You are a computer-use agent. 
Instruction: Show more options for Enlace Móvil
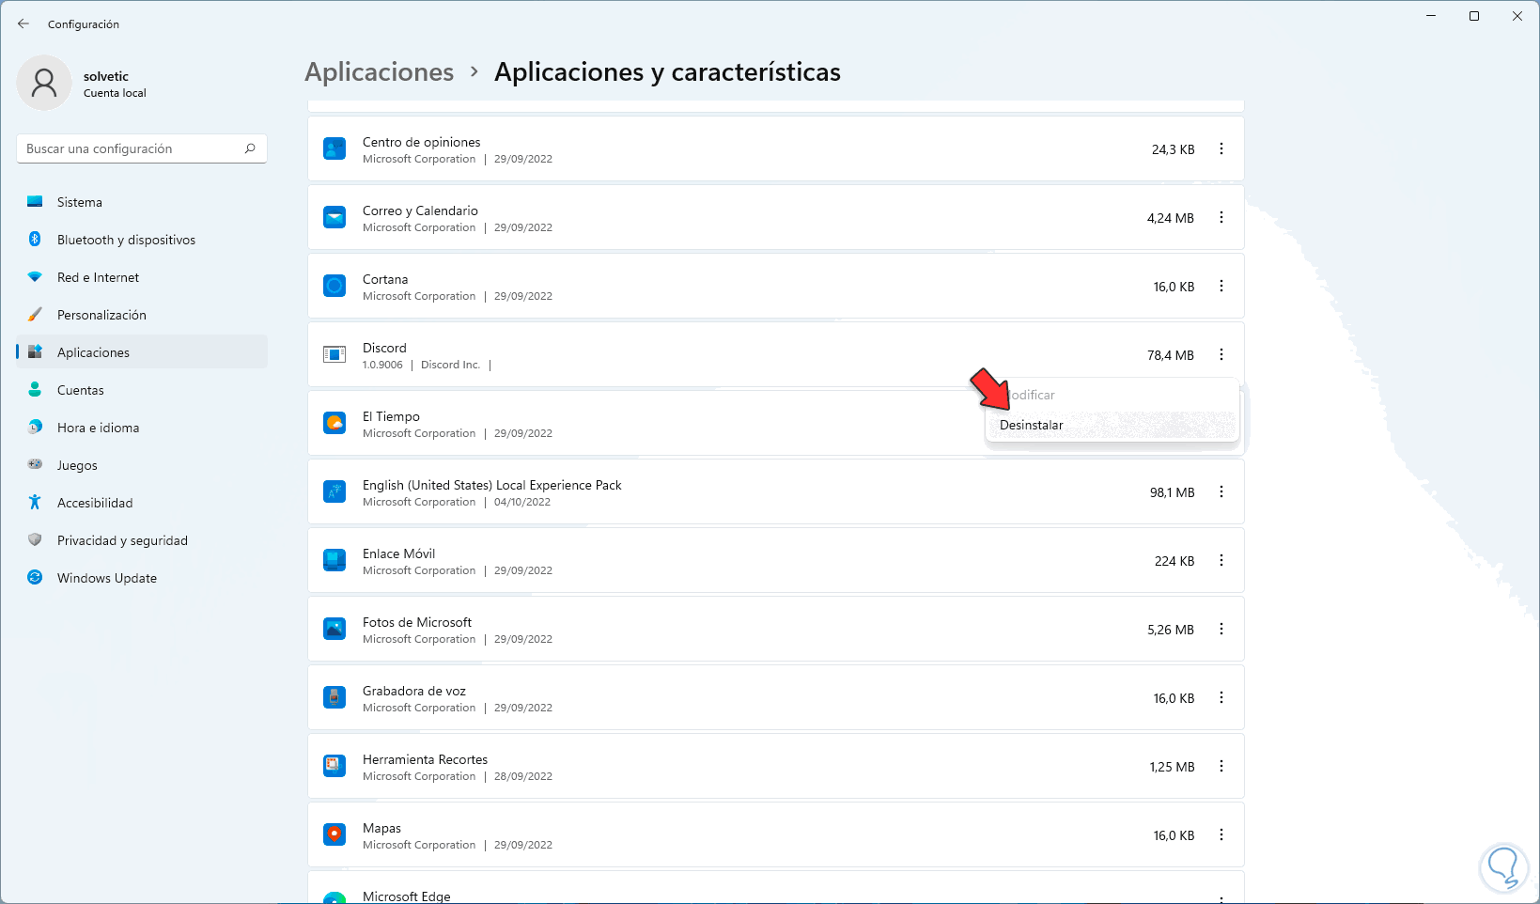point(1221,560)
